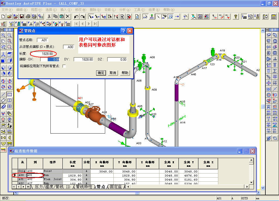Click the Cut scissors icon

[49, 17]
